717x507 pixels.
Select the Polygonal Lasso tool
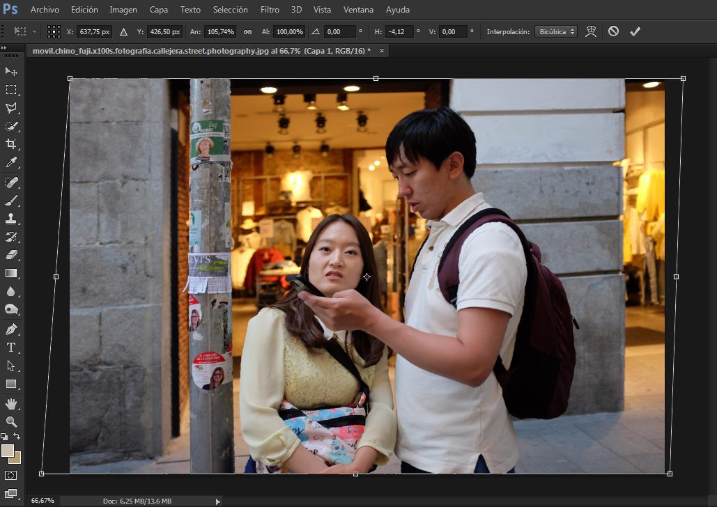(x=11, y=108)
